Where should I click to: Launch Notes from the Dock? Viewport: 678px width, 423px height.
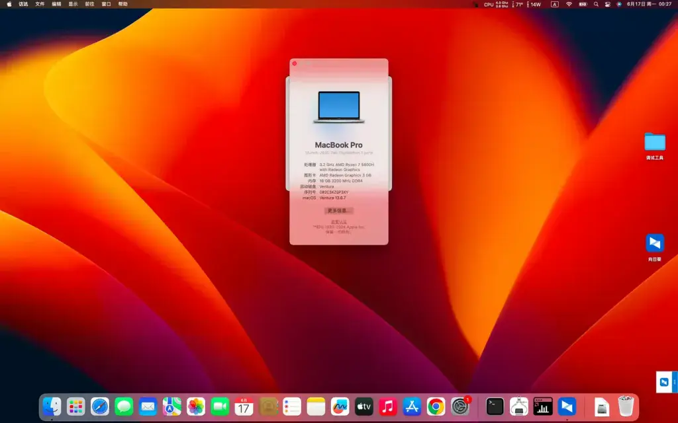(x=316, y=406)
